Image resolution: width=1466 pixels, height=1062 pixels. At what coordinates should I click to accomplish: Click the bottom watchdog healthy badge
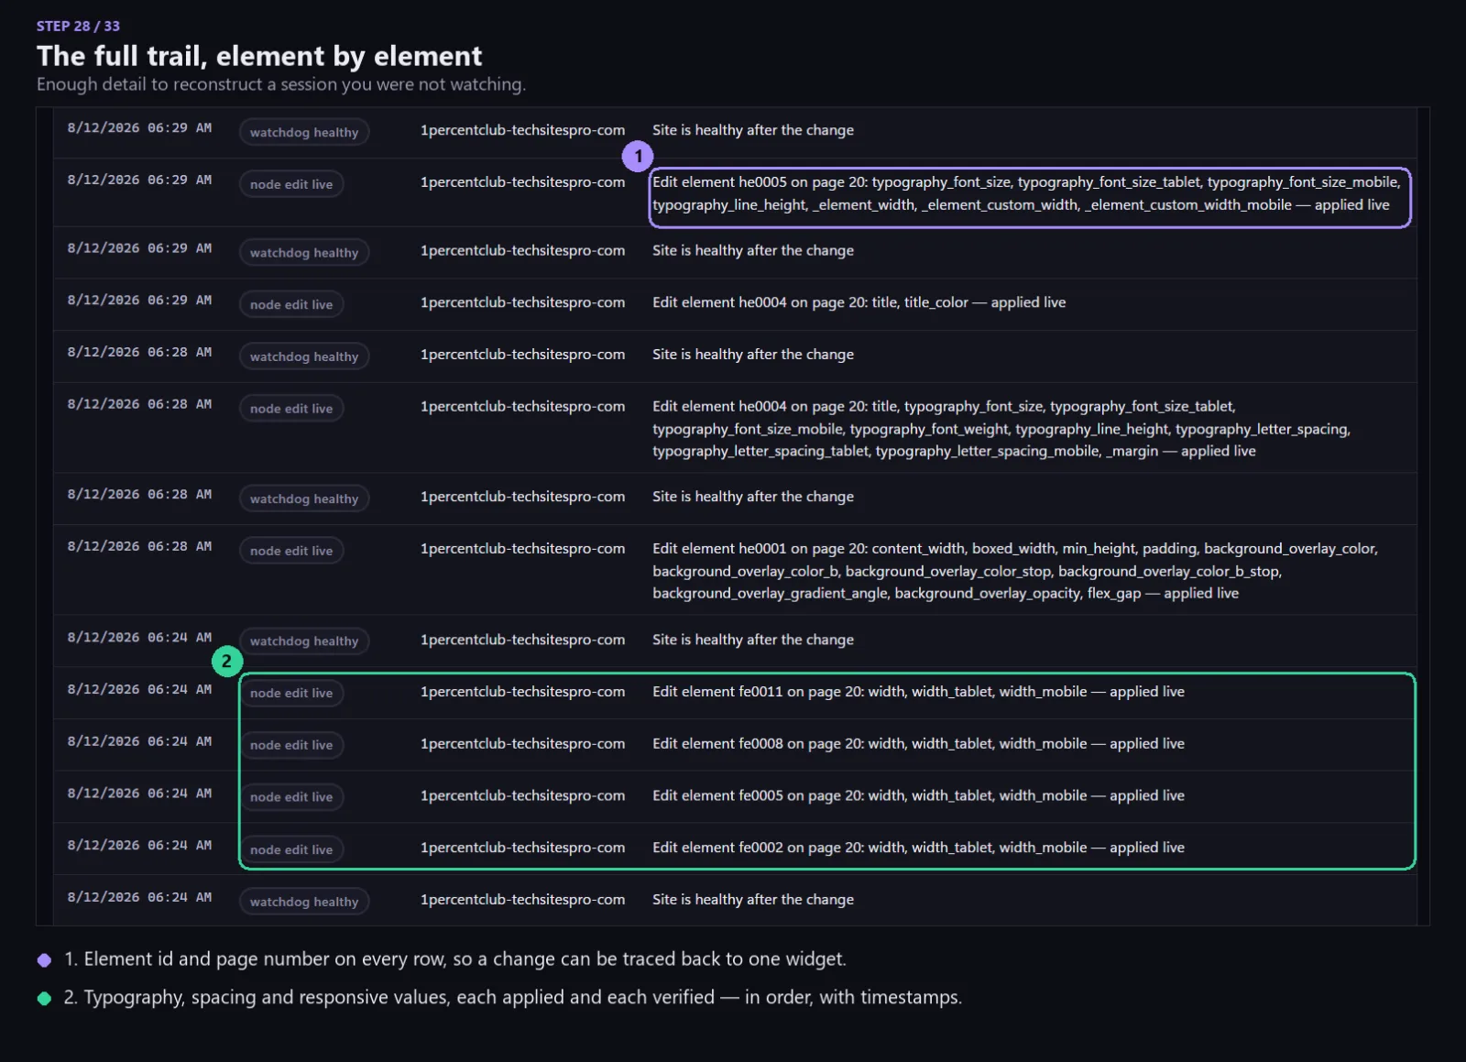pos(304,902)
